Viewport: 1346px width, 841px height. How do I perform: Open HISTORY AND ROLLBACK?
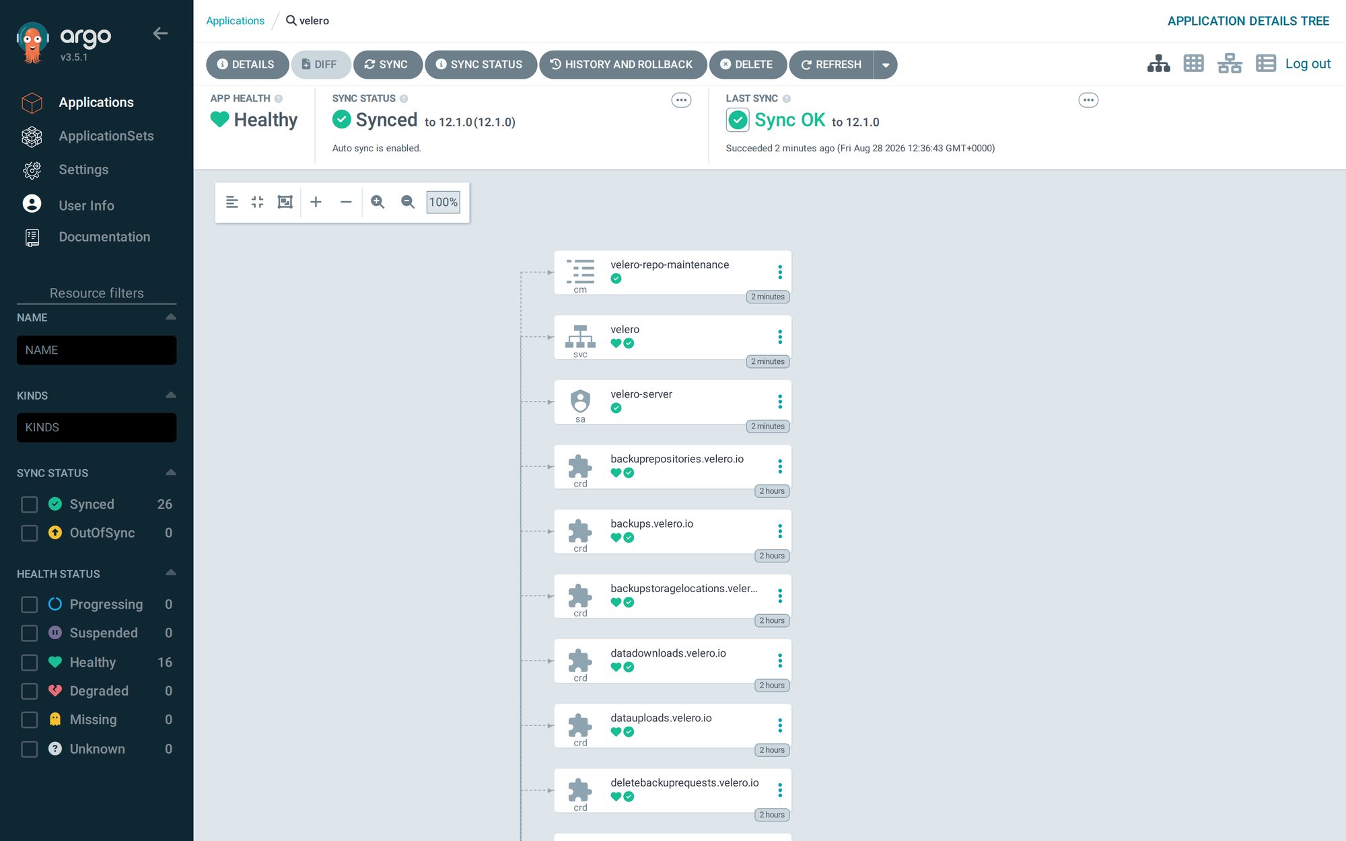pyautogui.click(x=623, y=65)
